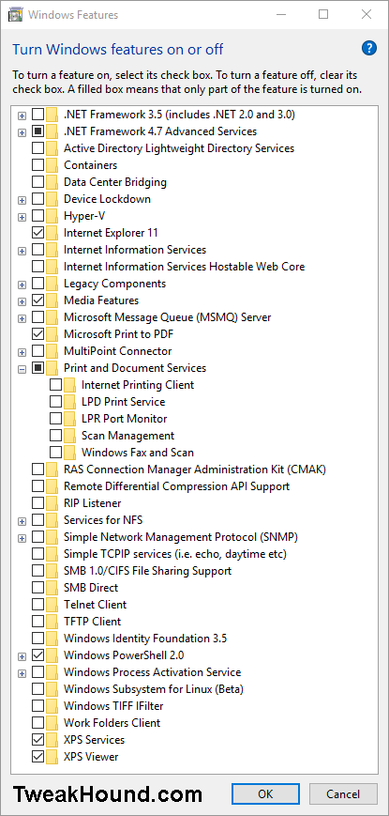Click the folder icon beside XPS Viewer
Screen dimensions: 389x816
point(52,757)
